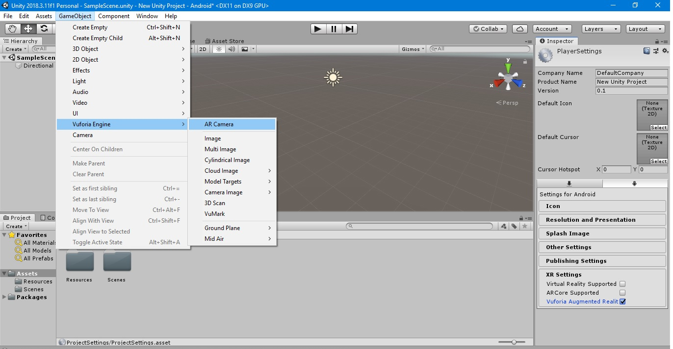Open the cloud services icon button

pos(520,29)
